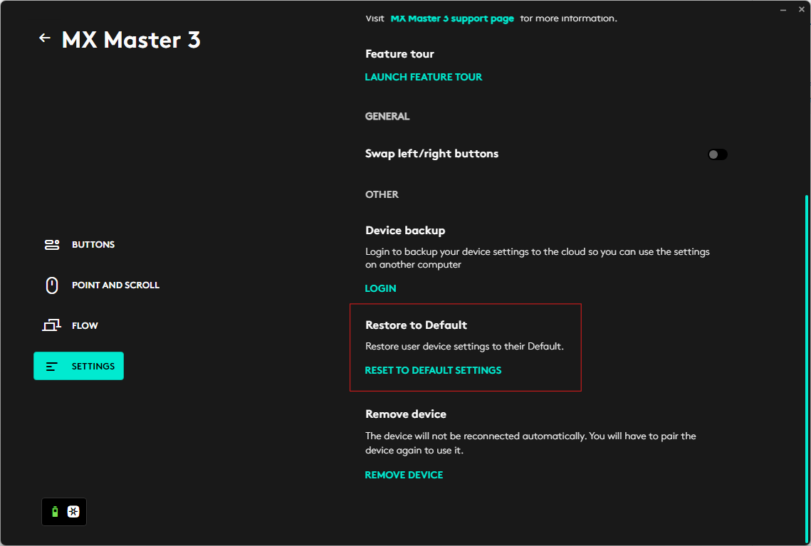The width and height of the screenshot is (811, 546).
Task: Select the SETTINGS tab label
Action: pyautogui.click(x=93, y=367)
